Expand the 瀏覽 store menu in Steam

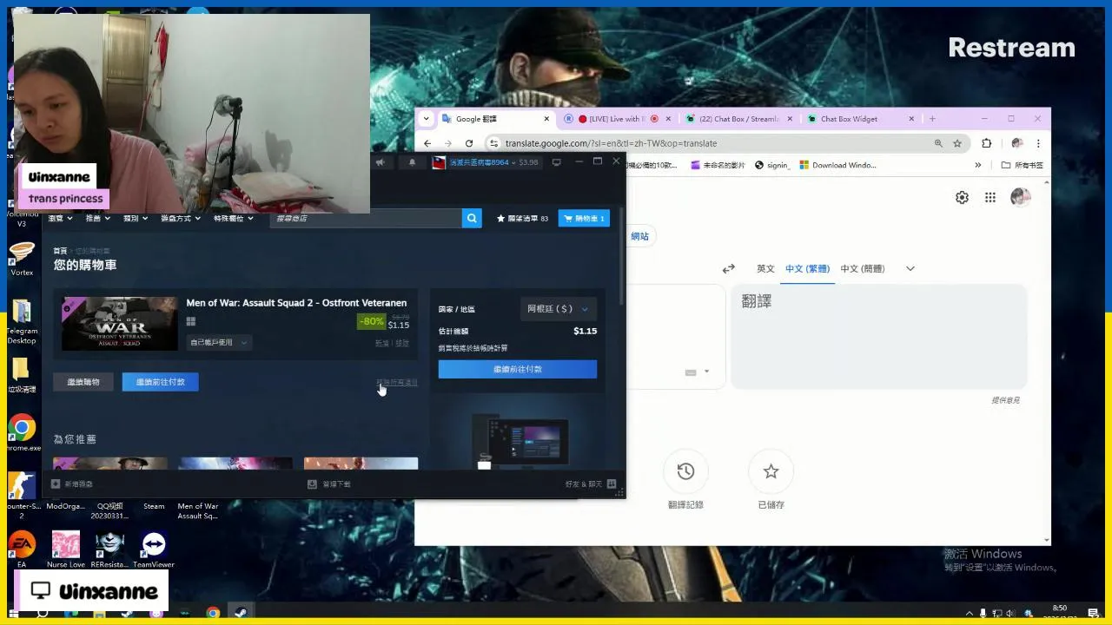59,219
